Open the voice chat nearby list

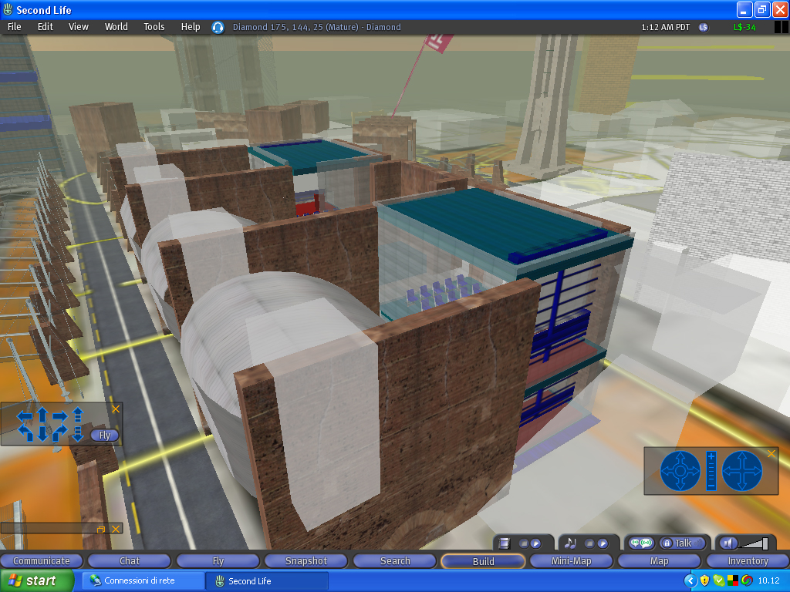point(641,543)
